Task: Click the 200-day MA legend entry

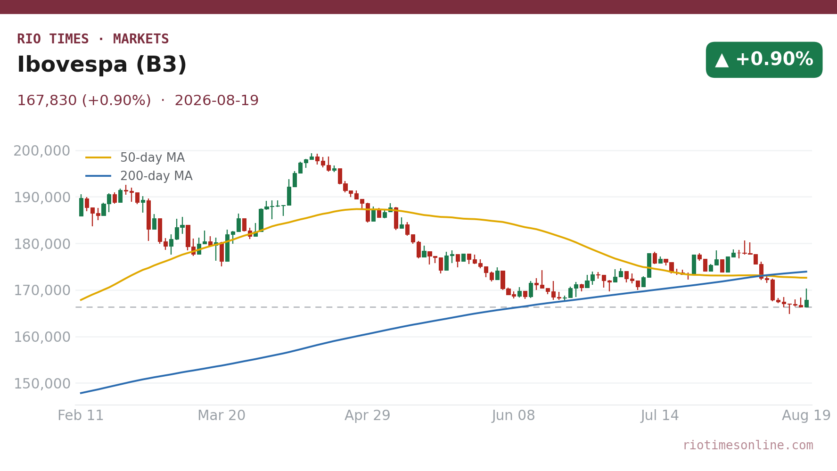Action: pyautogui.click(x=139, y=176)
